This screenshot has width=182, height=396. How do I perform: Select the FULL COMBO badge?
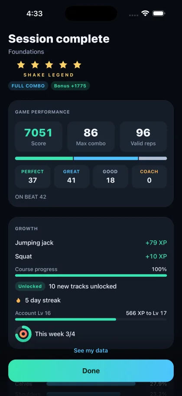(28, 86)
